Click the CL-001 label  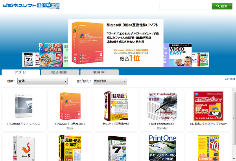pos(230,79)
